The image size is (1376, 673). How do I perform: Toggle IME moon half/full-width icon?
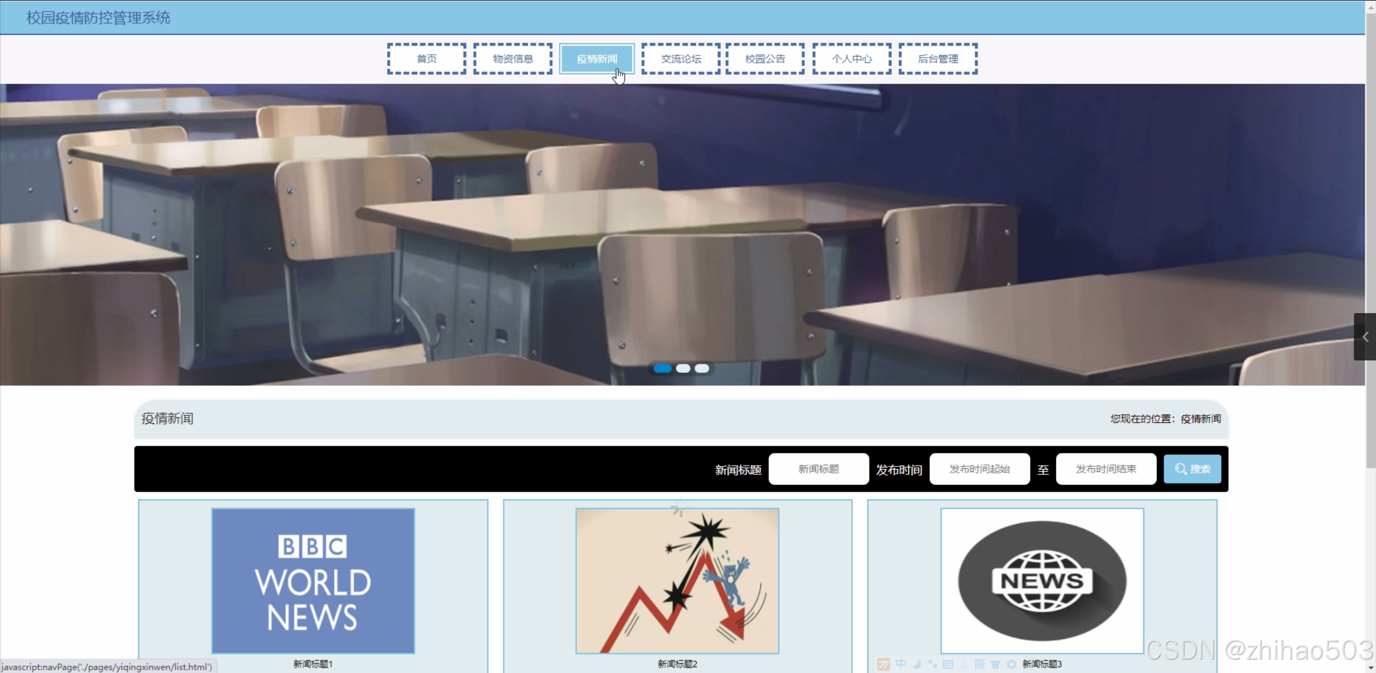[917, 664]
